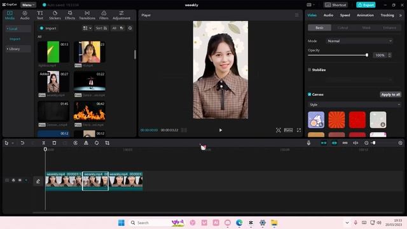Open the media view layout dropdown
The width and height of the screenshot is (407, 229).
(x=87, y=28)
